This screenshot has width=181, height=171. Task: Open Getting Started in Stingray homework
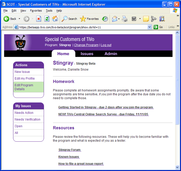click(x=106, y=107)
